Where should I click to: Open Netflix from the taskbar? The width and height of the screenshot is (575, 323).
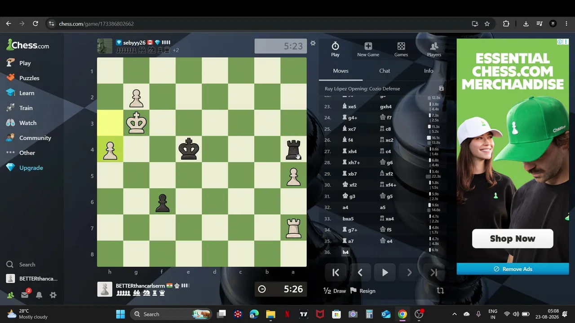287,314
